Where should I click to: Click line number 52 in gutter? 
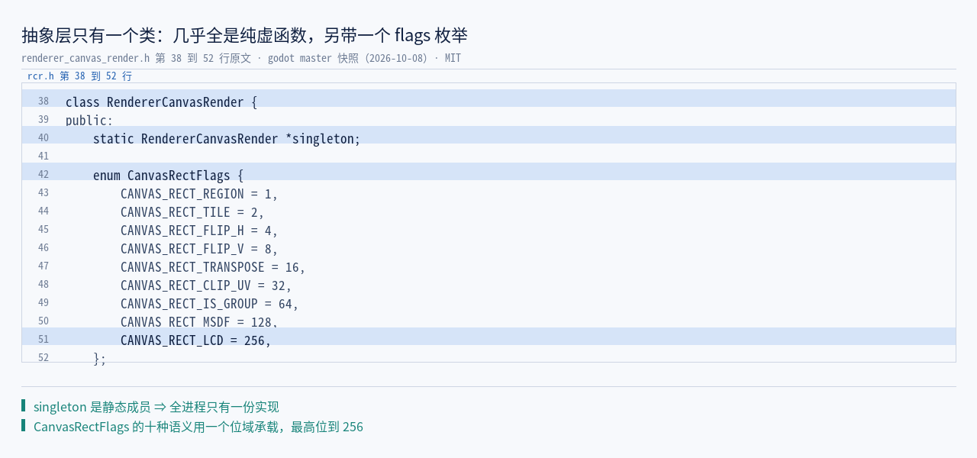(x=44, y=358)
